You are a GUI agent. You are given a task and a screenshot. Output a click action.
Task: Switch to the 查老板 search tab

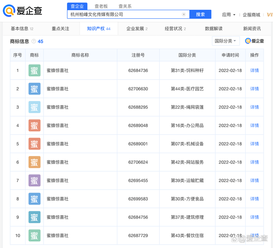click(x=101, y=6)
